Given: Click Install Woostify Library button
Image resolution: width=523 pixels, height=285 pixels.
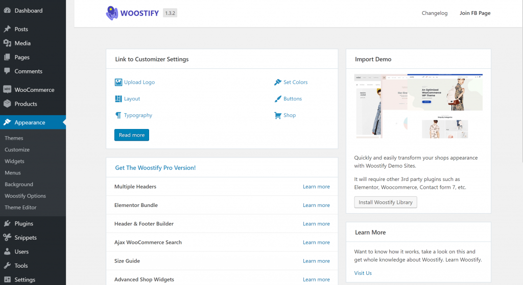Looking at the screenshot, I should click(386, 202).
